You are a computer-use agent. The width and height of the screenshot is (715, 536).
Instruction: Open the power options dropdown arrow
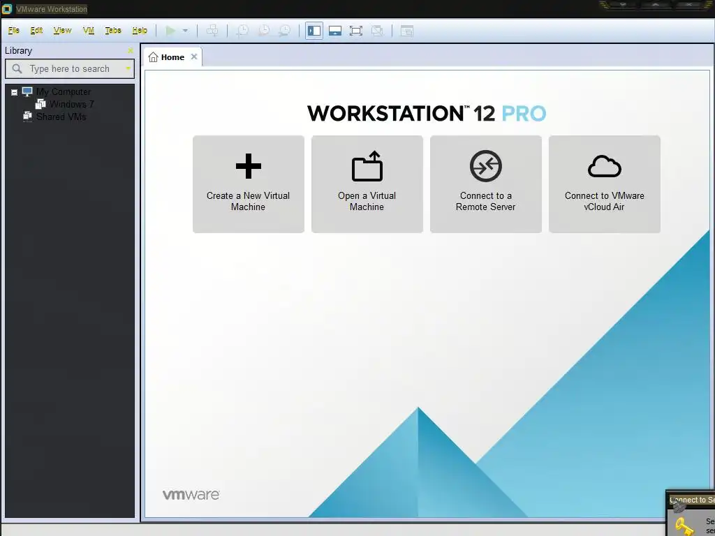185,31
